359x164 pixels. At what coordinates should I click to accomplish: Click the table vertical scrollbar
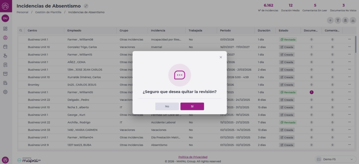coord(355,45)
